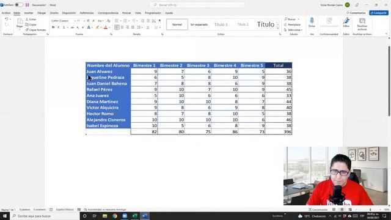Open File Explorer from the taskbar
Screen dimensions: 391x220
point(104,216)
